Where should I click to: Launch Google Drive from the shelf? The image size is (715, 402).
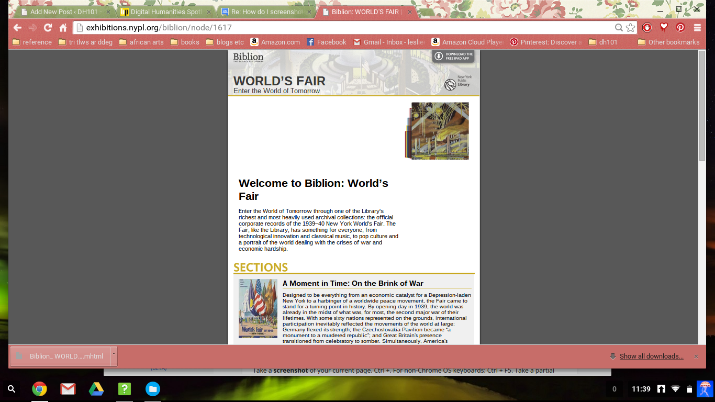(96, 389)
